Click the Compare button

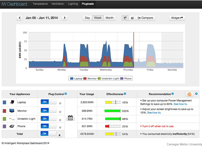[146, 18]
